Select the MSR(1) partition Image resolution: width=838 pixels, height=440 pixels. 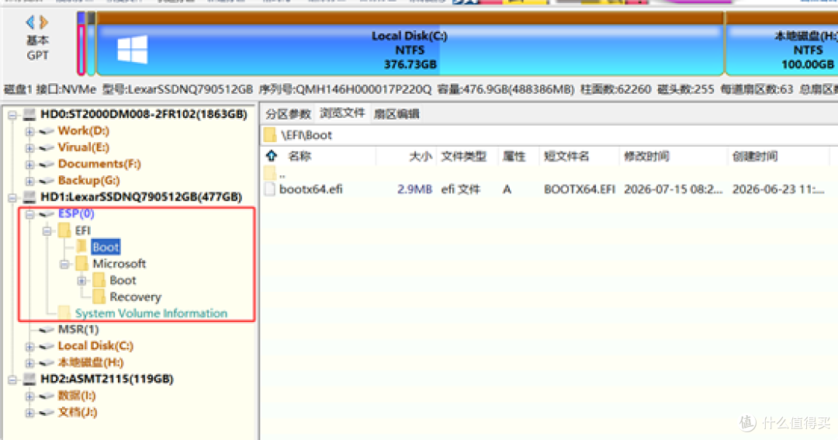tap(78, 329)
